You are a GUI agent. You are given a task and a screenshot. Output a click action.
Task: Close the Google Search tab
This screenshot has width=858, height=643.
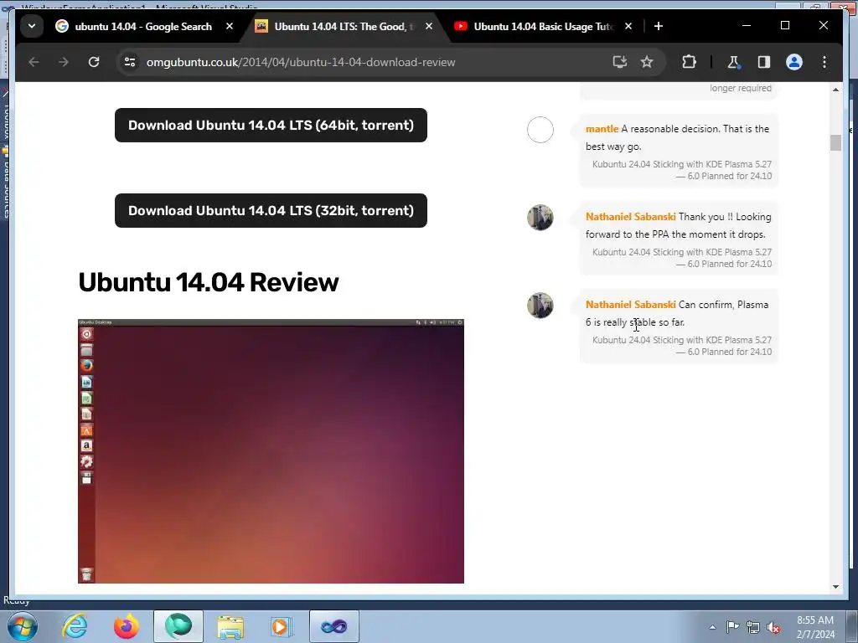click(230, 26)
